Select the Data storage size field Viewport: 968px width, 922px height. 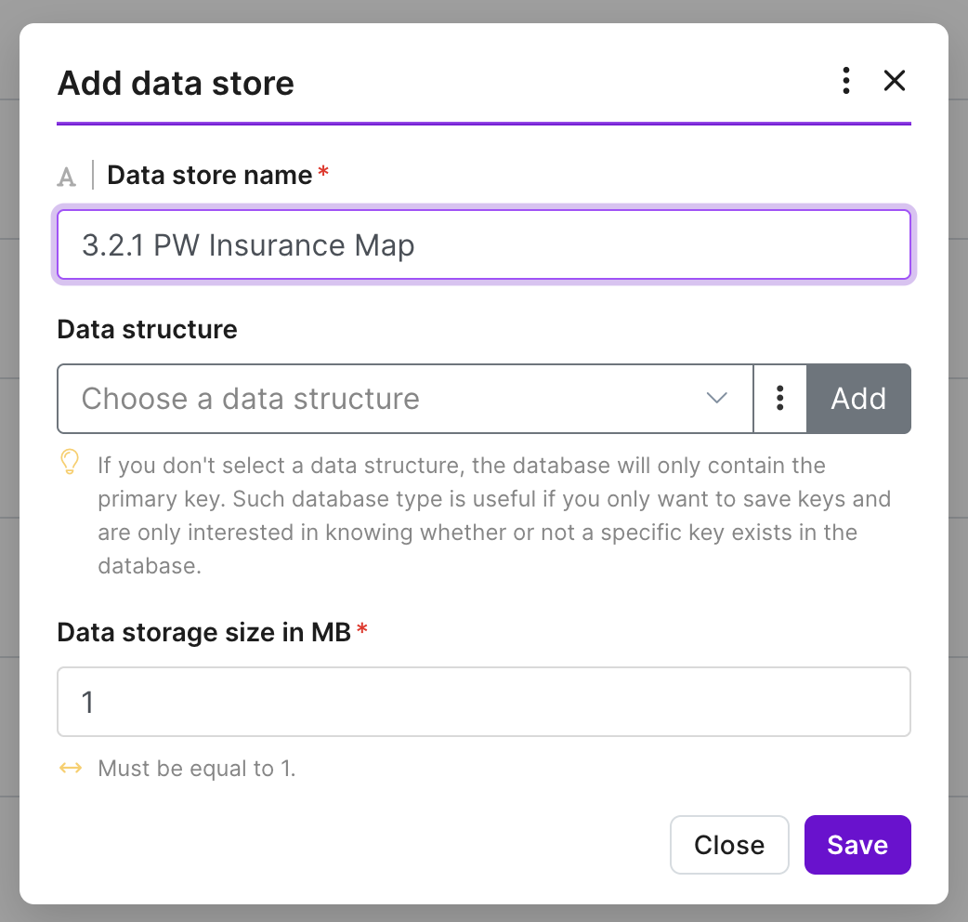point(484,702)
